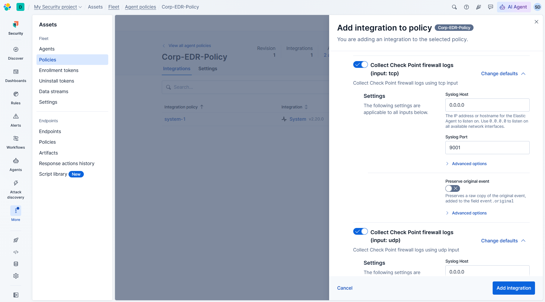
Task: Click the rocket launch icon
Action: 16,240
